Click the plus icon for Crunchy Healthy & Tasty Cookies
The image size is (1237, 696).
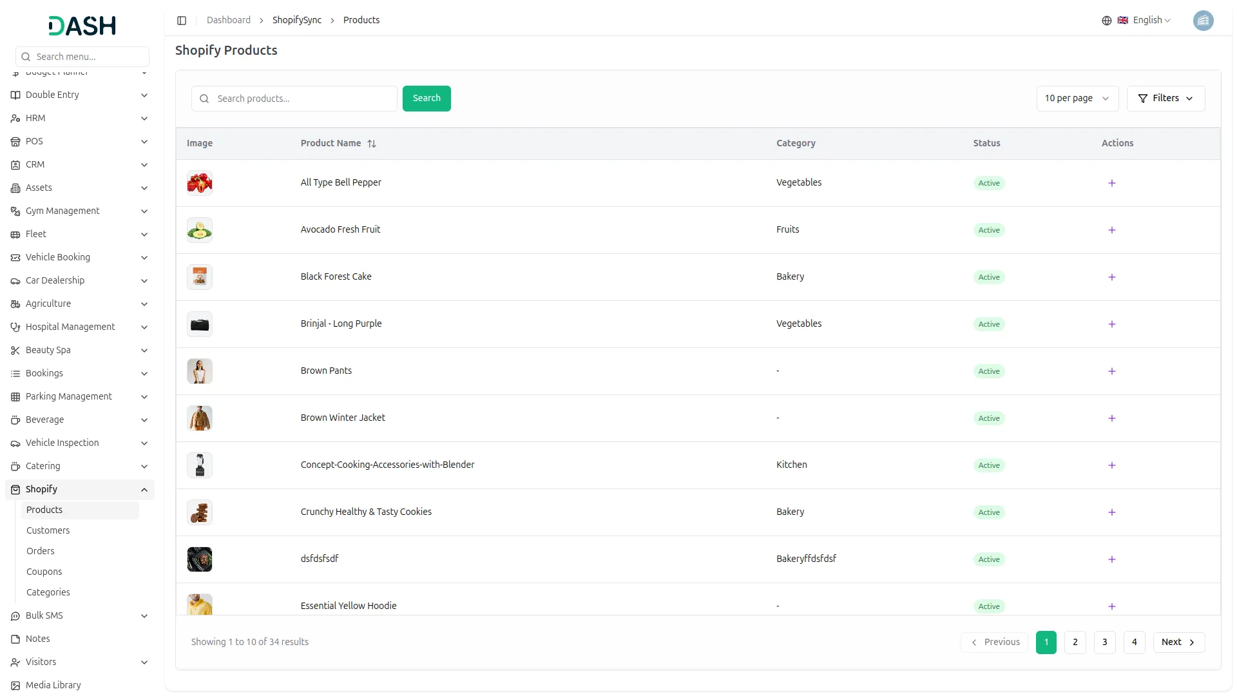coord(1112,512)
